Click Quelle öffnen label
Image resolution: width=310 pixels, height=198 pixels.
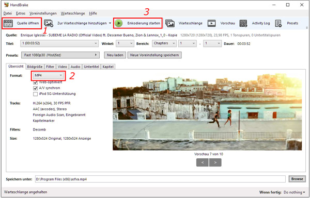28,23
